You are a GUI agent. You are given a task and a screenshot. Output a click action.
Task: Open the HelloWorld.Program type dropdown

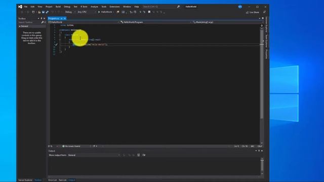[x=155, y=22]
